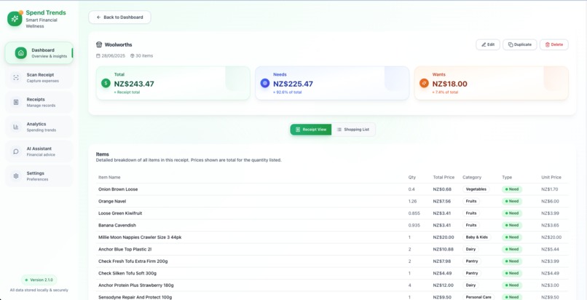The width and height of the screenshot is (587, 300).
Task: Open AI Assistant financial advice
Action: (39, 151)
